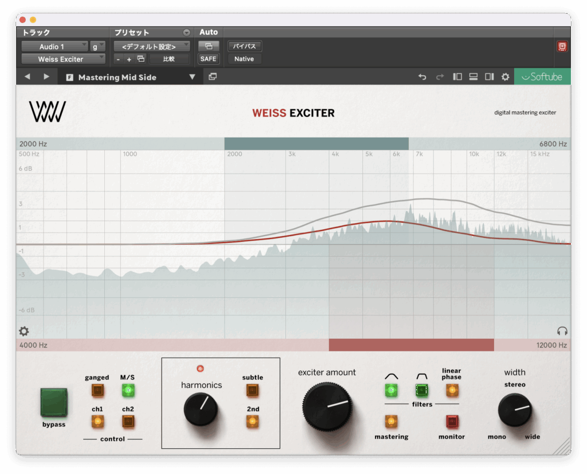
Task: Click the Weiss logo
Action: click(48, 112)
